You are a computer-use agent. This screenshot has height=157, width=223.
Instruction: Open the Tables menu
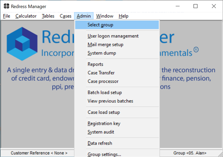click(x=48, y=16)
